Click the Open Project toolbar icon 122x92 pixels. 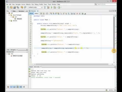(x=14, y=7)
